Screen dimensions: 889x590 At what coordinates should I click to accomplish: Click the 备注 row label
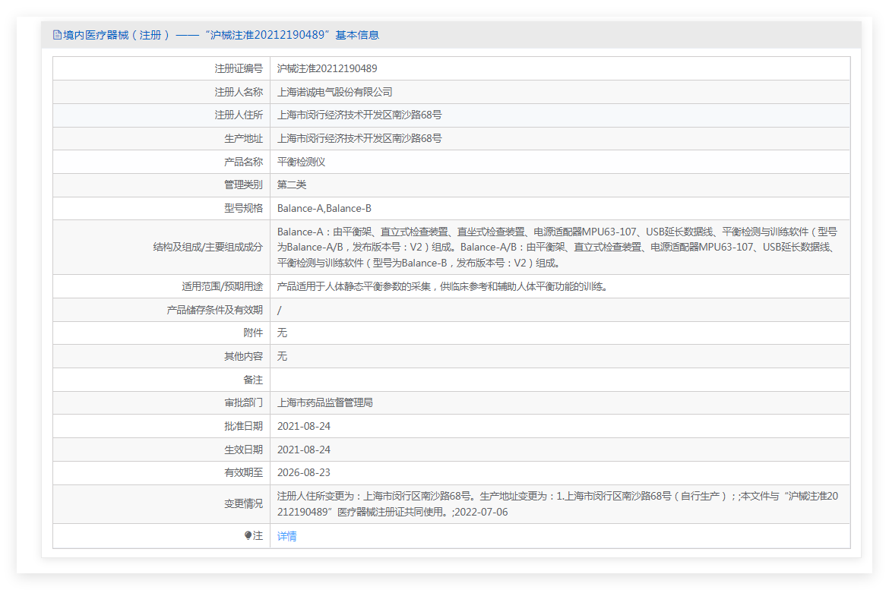click(x=253, y=380)
